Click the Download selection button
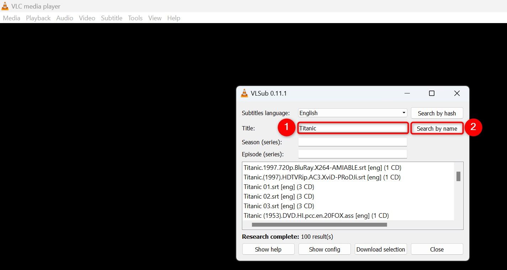 point(380,249)
